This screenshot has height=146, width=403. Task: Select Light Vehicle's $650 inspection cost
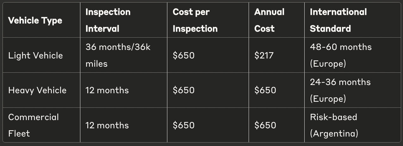[x=183, y=56]
